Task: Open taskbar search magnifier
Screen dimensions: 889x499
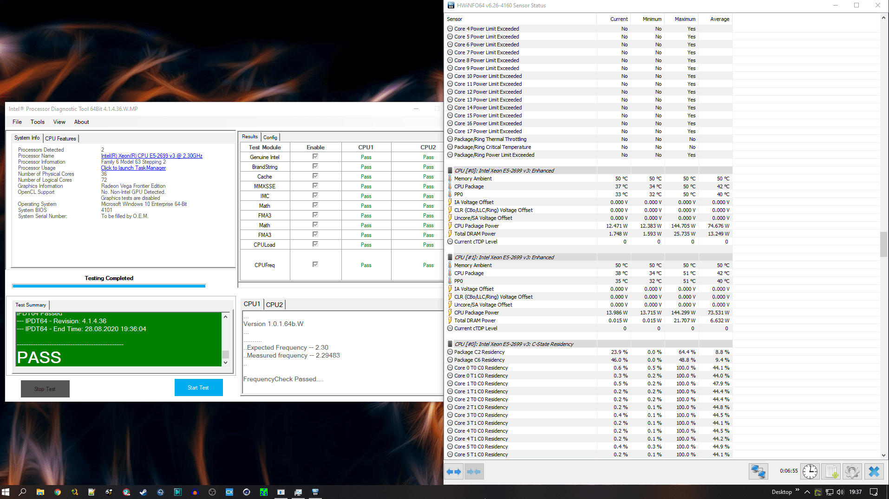Action: [22, 492]
